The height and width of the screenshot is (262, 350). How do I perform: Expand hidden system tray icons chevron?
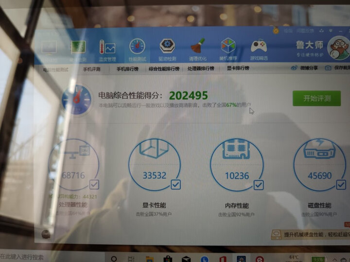coord(335,260)
